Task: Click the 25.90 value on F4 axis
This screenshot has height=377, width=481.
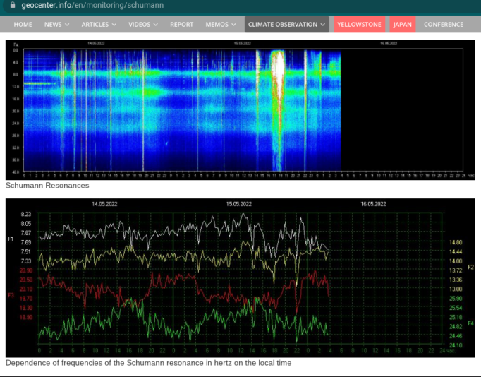Action: 456,299
